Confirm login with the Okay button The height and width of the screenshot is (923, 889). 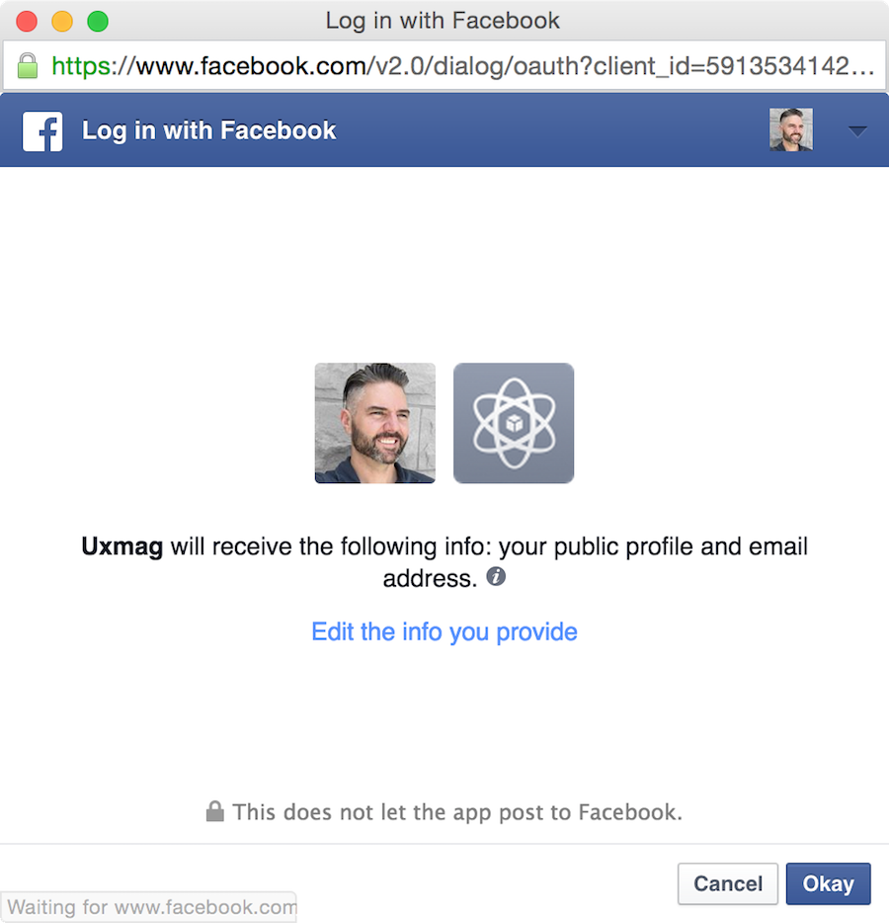click(x=829, y=883)
